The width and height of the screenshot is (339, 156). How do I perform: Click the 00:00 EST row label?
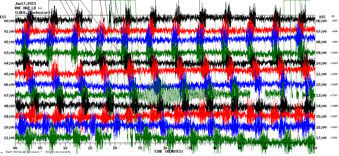tap(10, 21)
